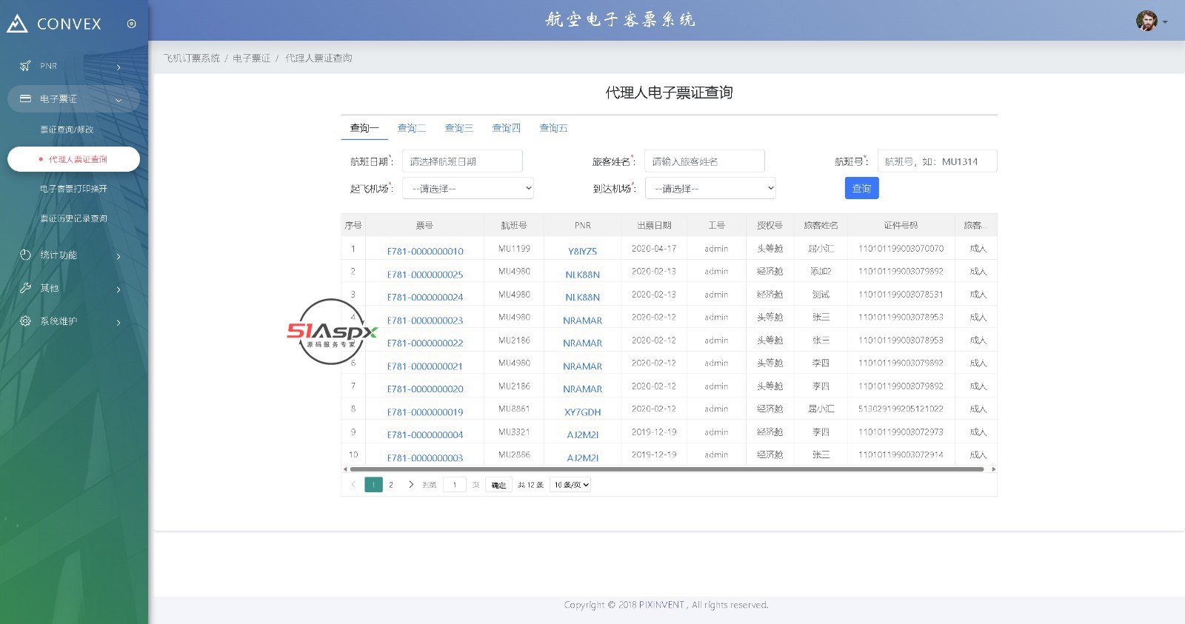Switch to the 查询三 tab
This screenshot has height=624, width=1185.
pyautogui.click(x=459, y=128)
